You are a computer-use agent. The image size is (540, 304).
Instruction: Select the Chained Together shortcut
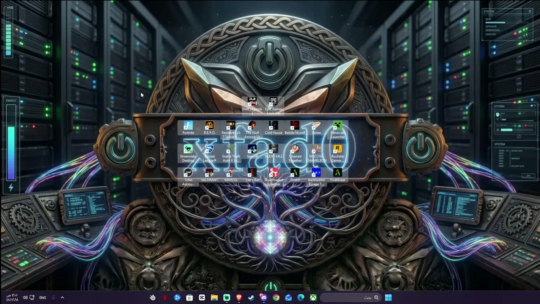pos(295,154)
